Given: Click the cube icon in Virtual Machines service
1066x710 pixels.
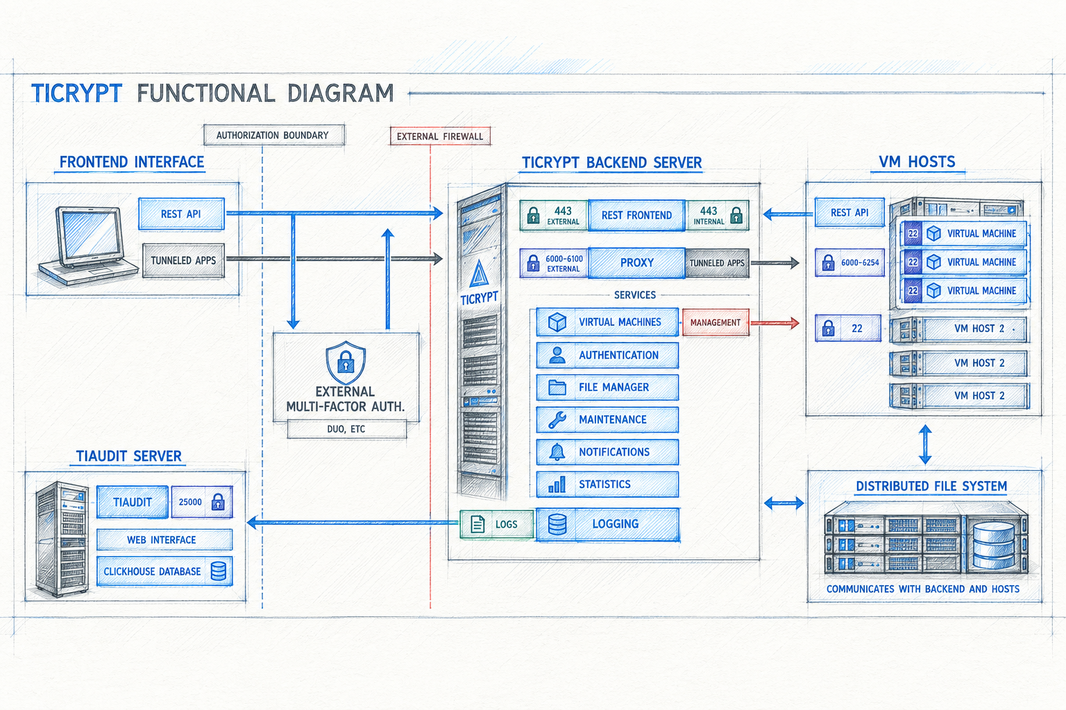Looking at the screenshot, I should 557,322.
